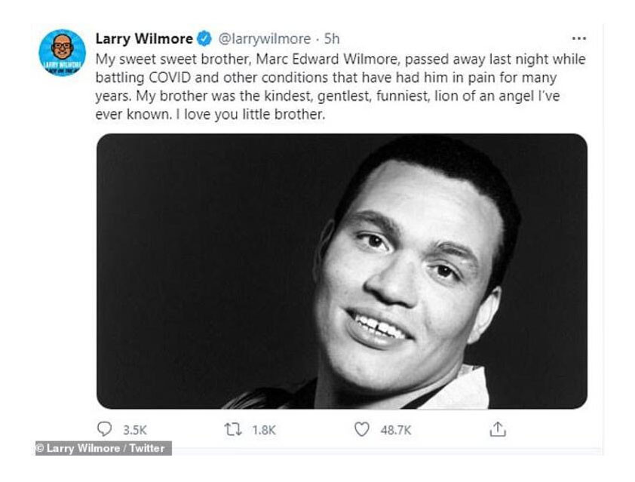Enlarge the black-and-white portrait photo
The width and height of the screenshot is (635, 482).
click(342, 272)
